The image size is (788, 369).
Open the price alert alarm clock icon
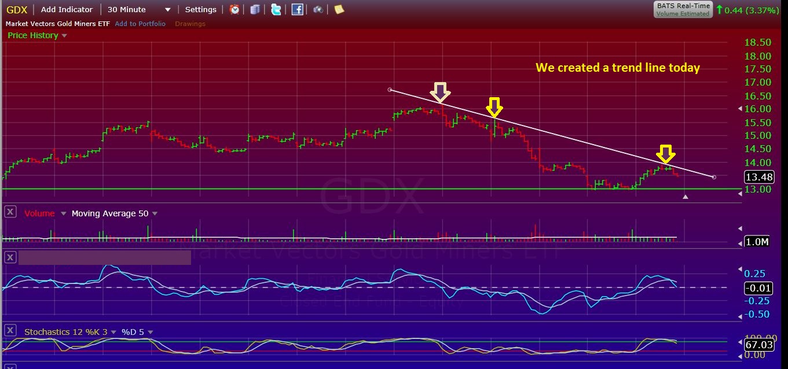(235, 9)
